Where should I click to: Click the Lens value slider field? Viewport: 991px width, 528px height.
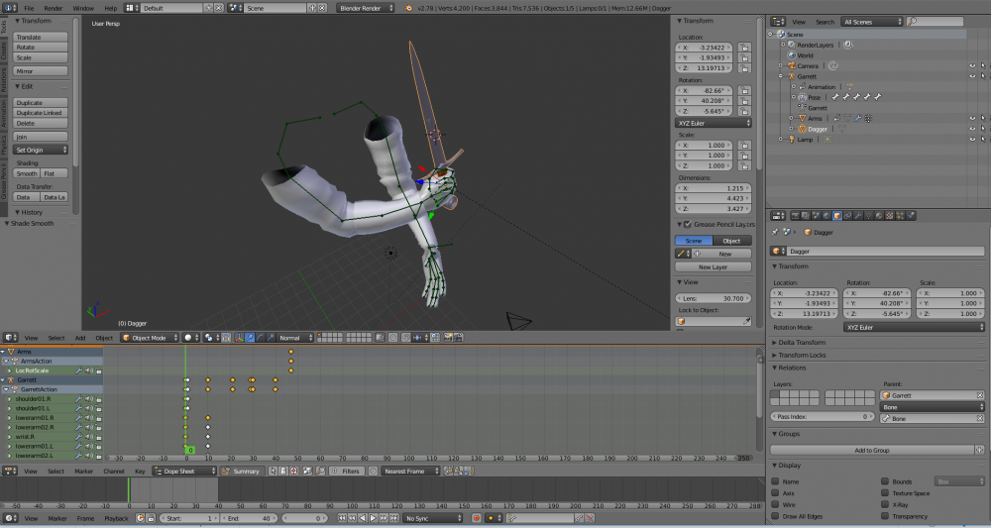(x=713, y=298)
